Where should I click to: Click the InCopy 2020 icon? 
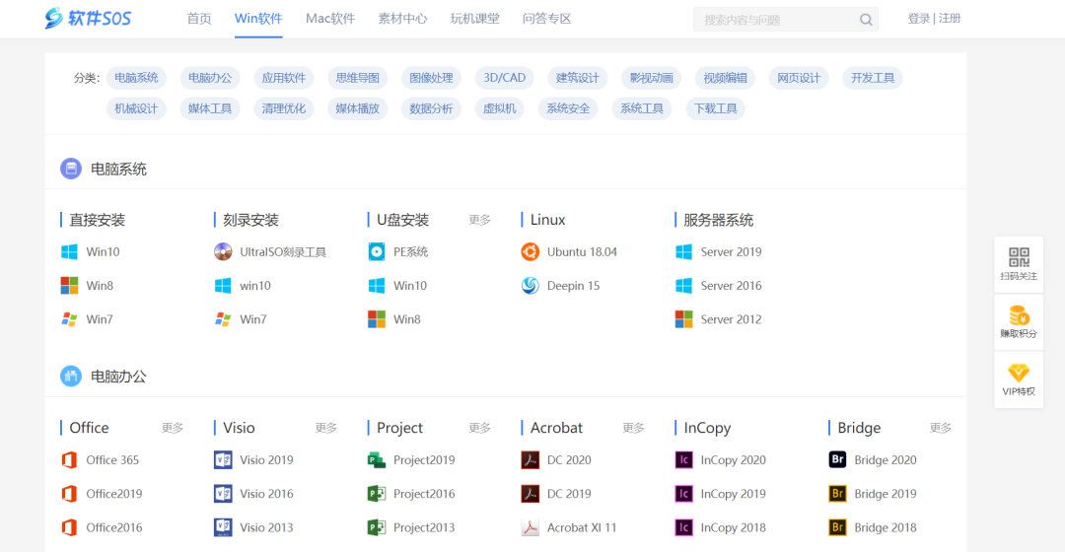(x=684, y=460)
